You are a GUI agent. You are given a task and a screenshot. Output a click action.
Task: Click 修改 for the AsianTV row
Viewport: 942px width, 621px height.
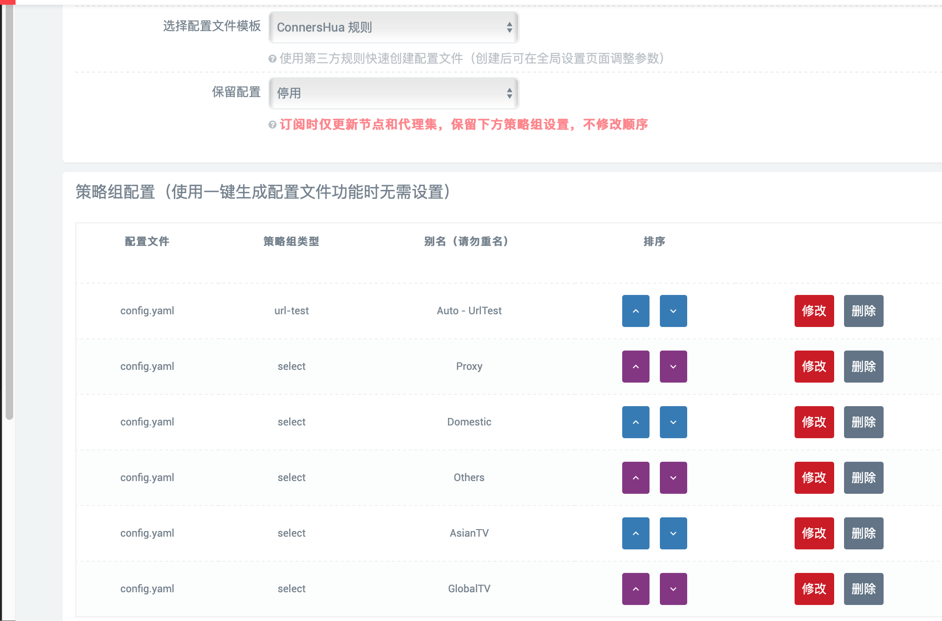coord(814,533)
